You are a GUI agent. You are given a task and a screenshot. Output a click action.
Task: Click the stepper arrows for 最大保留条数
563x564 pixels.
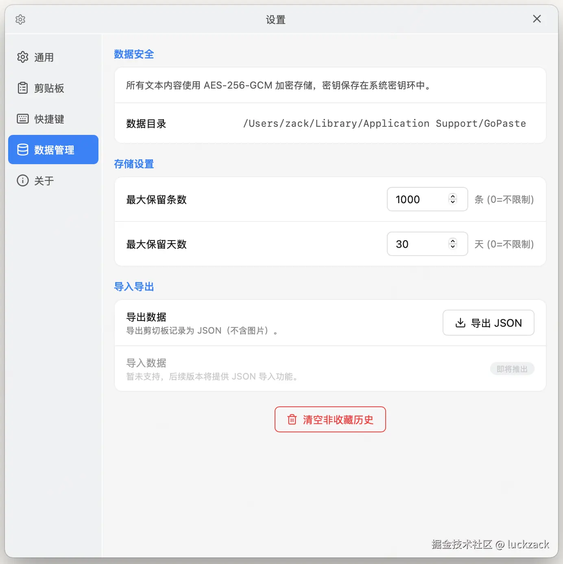453,199
